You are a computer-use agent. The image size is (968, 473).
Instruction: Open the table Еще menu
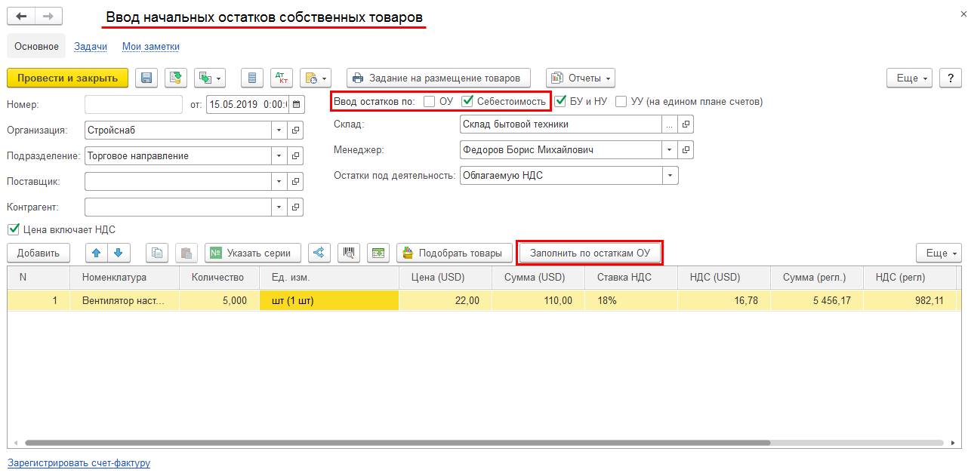click(x=939, y=253)
